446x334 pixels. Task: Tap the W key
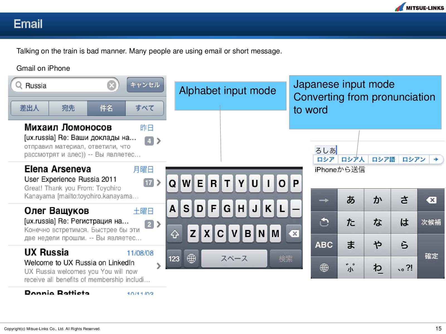click(x=186, y=184)
